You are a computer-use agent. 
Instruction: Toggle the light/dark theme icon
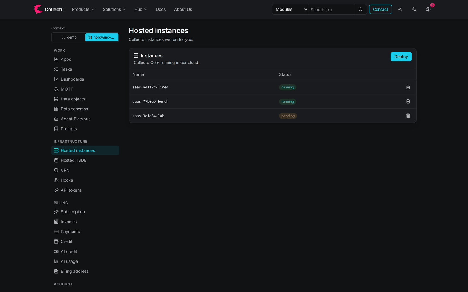click(400, 9)
